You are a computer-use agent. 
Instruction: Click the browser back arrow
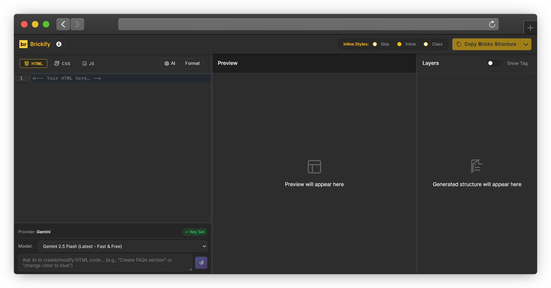click(x=63, y=24)
